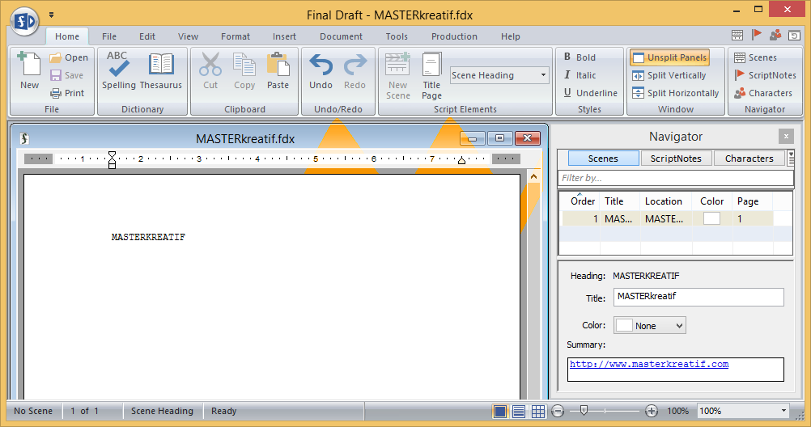The image size is (811, 427).
Task: Switch to speed view lines icon
Action: point(519,411)
